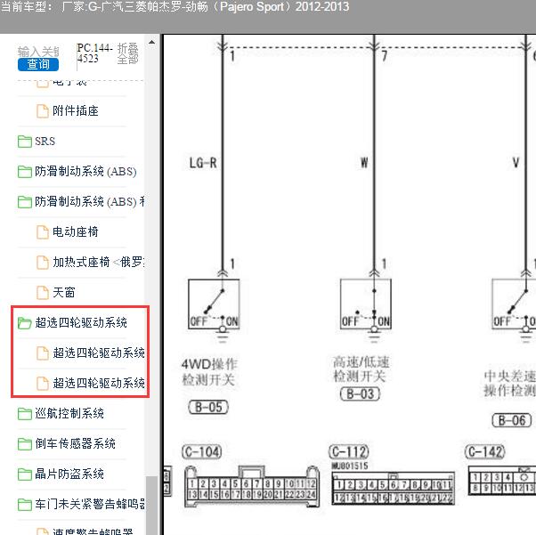
Task: Click the 4WD操作检测开关 label
Action: click(209, 372)
